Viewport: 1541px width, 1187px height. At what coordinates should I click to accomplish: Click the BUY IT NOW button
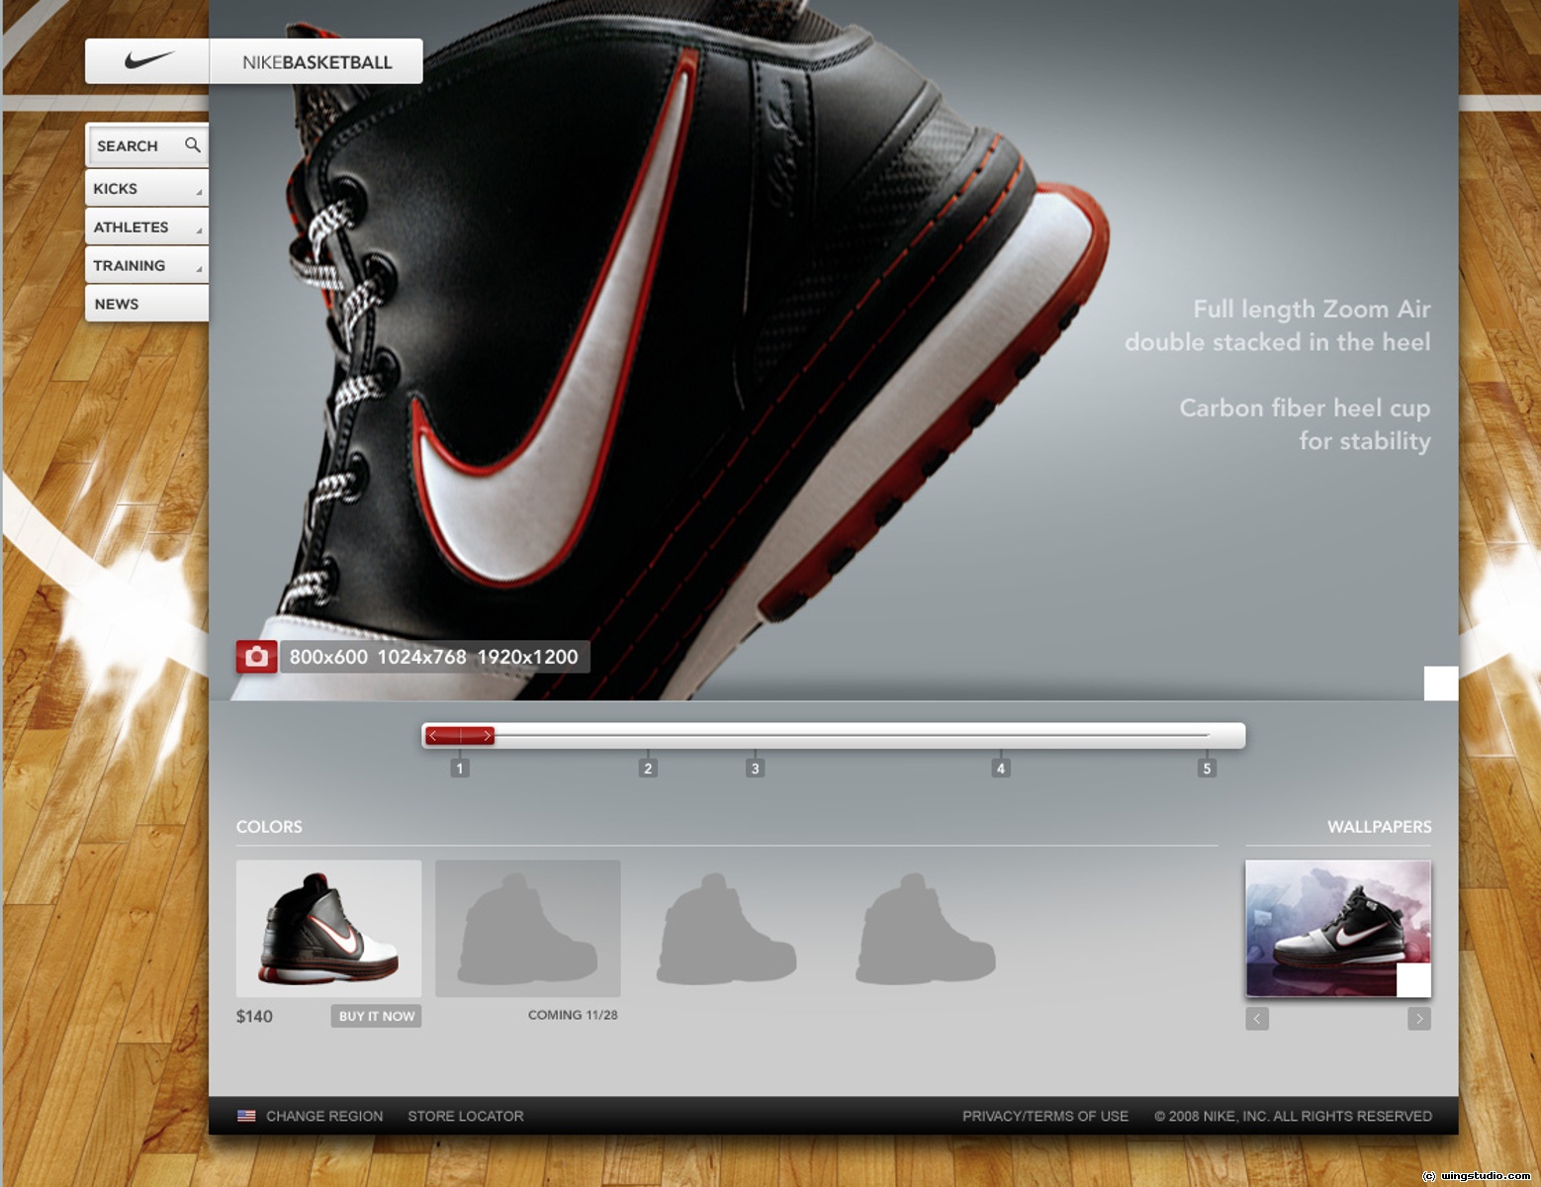[x=376, y=1016]
